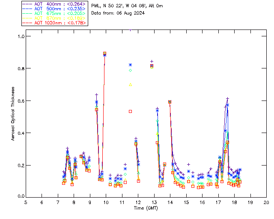274x219 pixels.
Task: Click the 0.6 y-axis tick label
Action: point(21,101)
